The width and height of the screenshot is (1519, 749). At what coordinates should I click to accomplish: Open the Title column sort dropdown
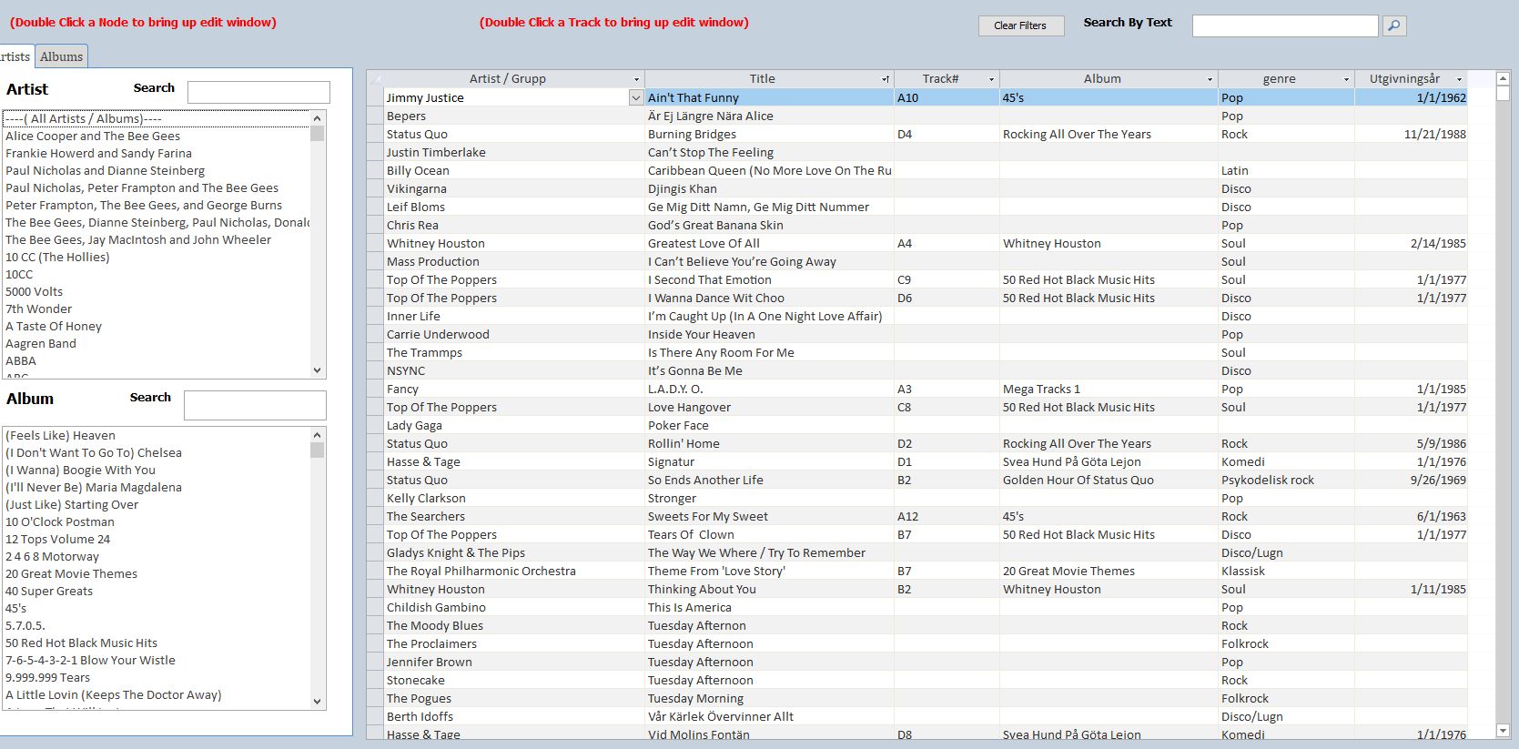tap(886, 79)
